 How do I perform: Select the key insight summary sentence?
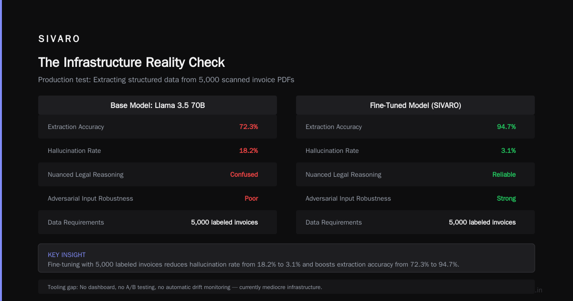point(254,264)
